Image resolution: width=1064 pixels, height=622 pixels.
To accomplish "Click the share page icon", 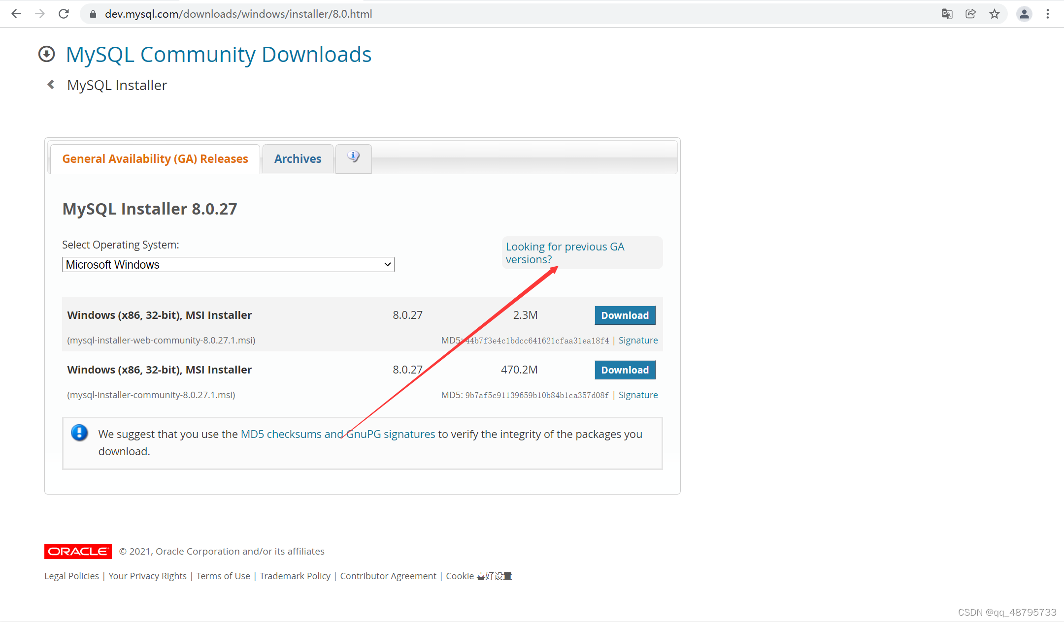I will coord(970,14).
